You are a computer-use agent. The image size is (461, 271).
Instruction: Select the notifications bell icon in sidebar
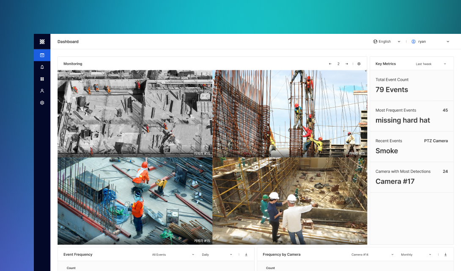[x=42, y=67]
